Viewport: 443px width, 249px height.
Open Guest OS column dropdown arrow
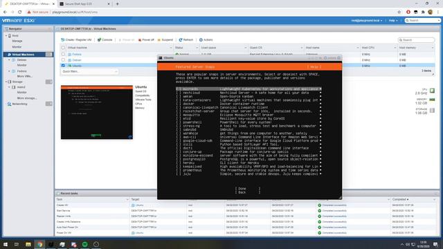click(302, 48)
